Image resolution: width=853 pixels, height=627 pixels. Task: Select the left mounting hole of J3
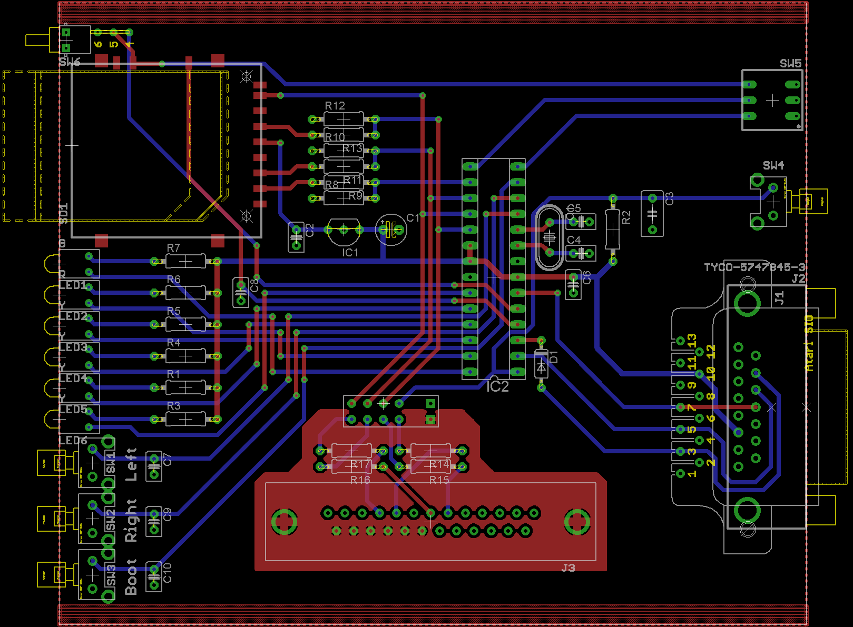pyautogui.click(x=285, y=522)
